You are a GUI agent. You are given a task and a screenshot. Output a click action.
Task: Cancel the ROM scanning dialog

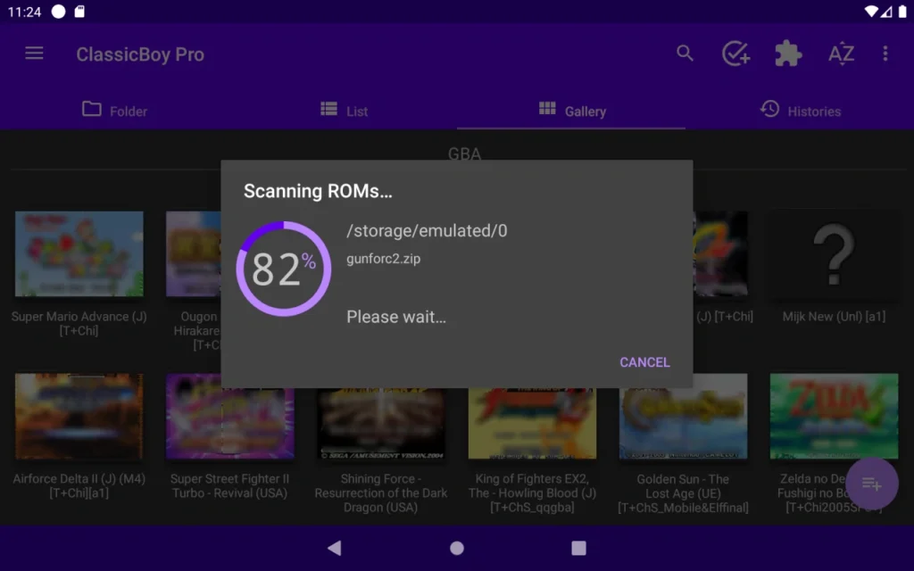pos(644,362)
